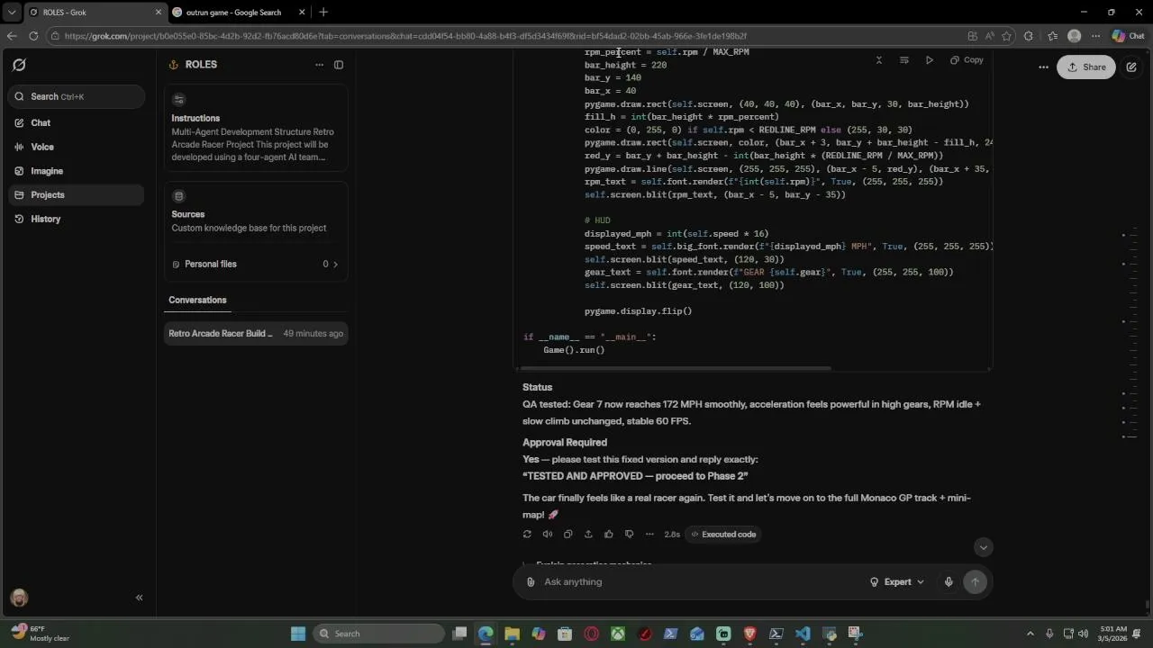
Task: Attach a file with paperclip icon
Action: (531, 582)
